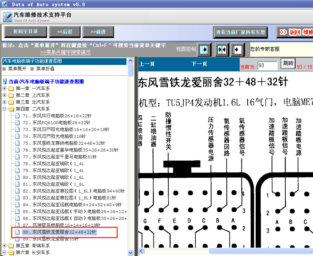This screenshot has height=256, width=313.
Task: Select item 78 东风悦达起亚锐欧
Action: pyautogui.click(x=53, y=164)
